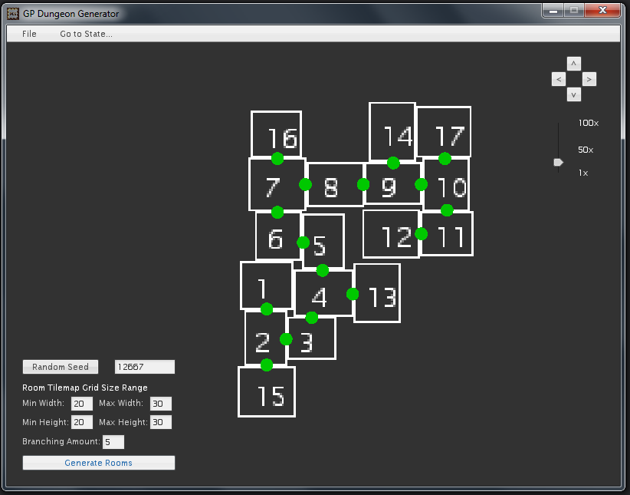Click the green door between rooms 7 and 8
Viewport: 630px width, 495px height.
[x=305, y=184]
